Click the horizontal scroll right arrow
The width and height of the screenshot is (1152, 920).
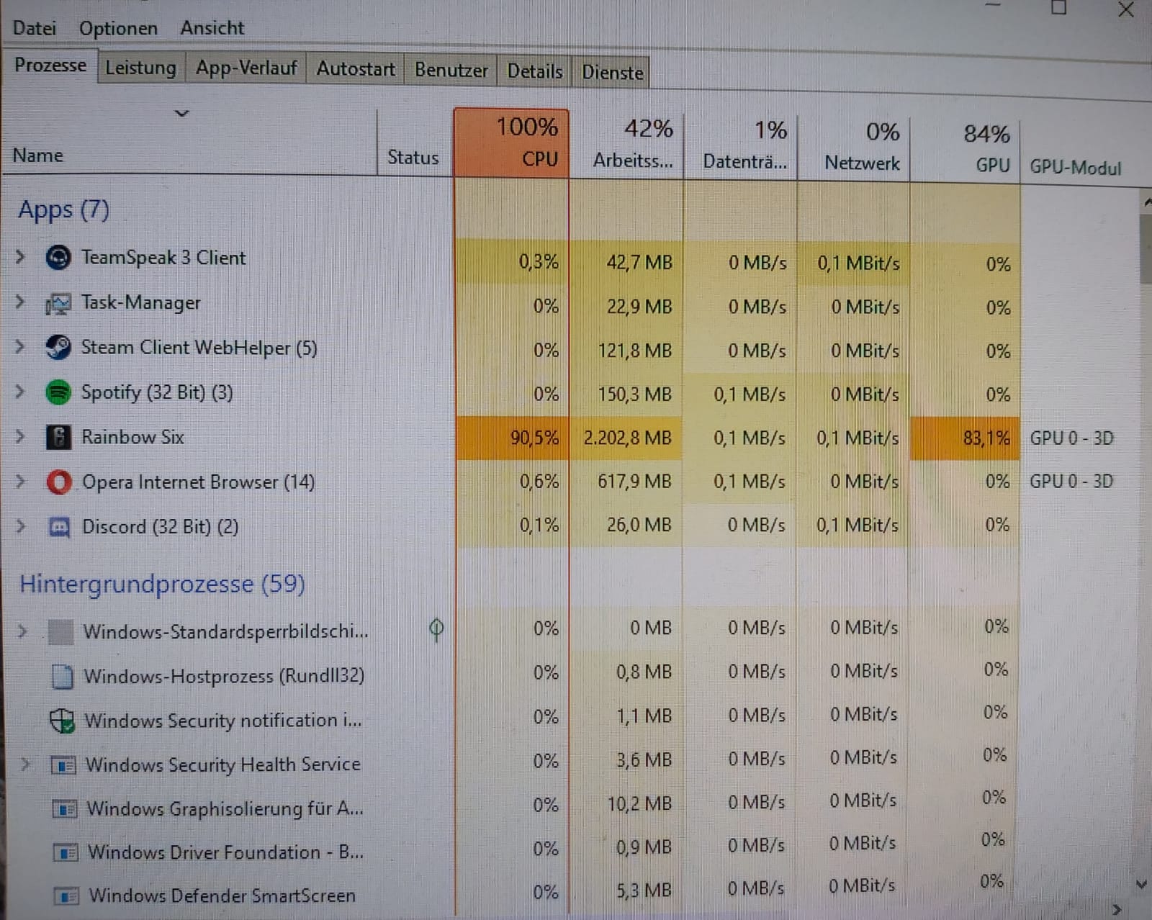(1117, 910)
